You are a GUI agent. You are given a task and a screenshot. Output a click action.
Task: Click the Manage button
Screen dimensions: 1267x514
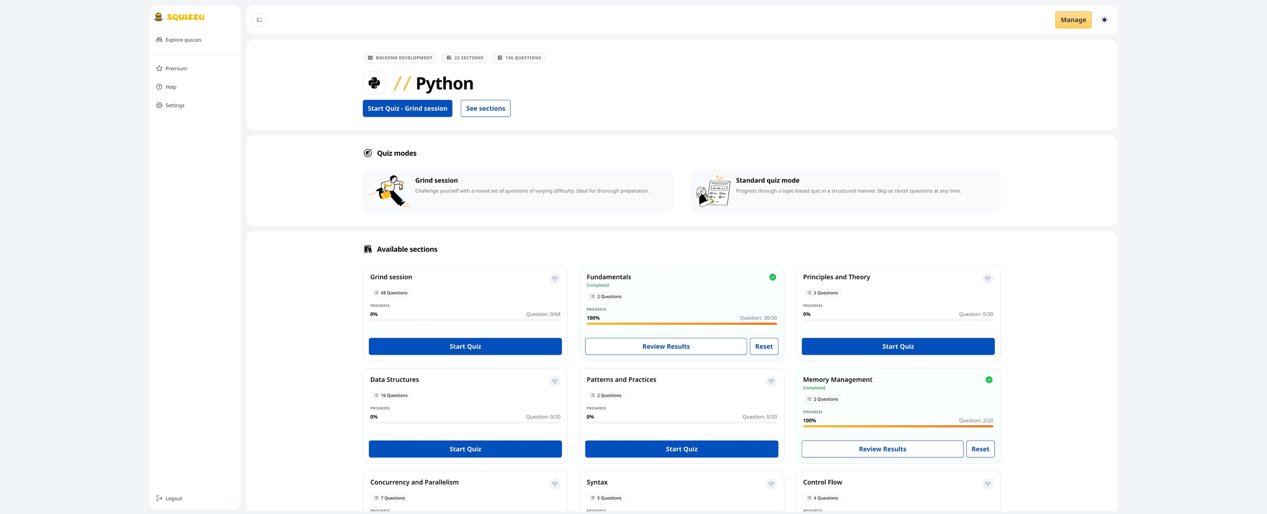click(x=1073, y=20)
